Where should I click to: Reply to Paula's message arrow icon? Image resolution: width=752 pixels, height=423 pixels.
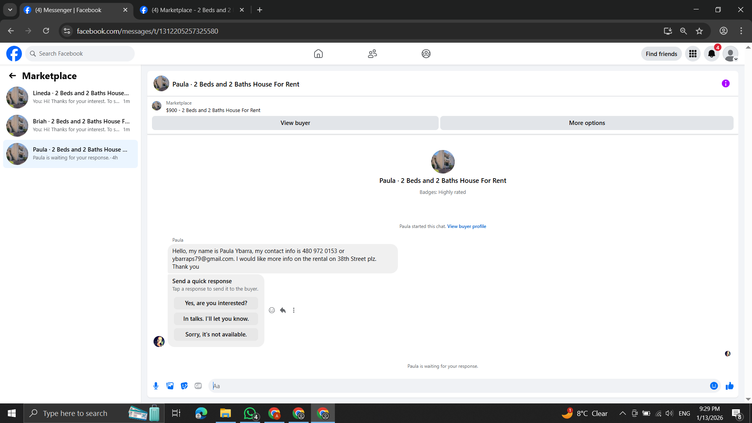pyautogui.click(x=283, y=310)
